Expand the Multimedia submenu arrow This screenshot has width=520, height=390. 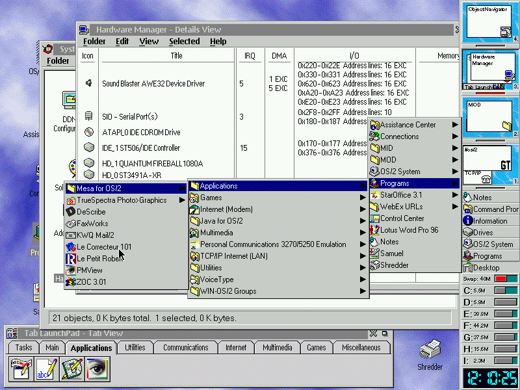(x=363, y=233)
